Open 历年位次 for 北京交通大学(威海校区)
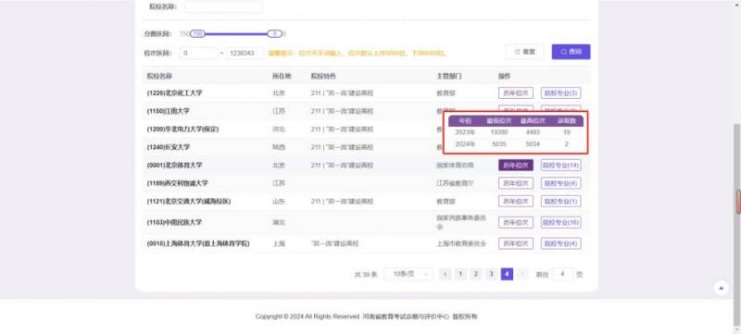Screen dimensions: 741x334 point(516,202)
